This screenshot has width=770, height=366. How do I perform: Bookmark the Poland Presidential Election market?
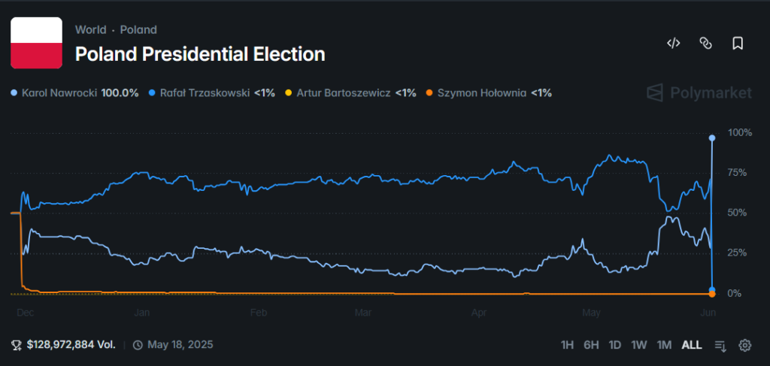(x=738, y=43)
